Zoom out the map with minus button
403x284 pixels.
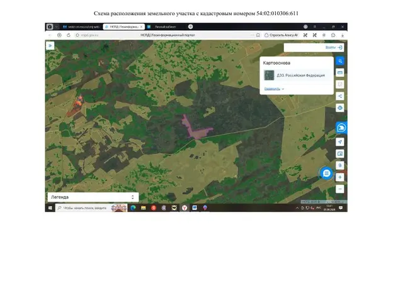(340, 189)
